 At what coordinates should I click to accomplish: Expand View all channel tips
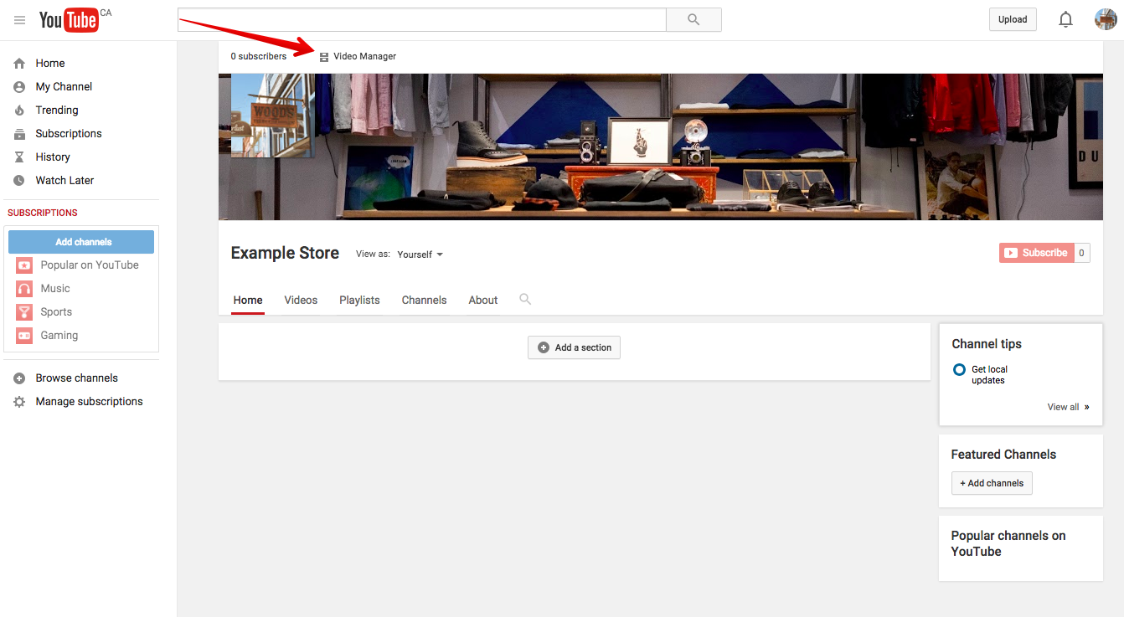coord(1068,407)
